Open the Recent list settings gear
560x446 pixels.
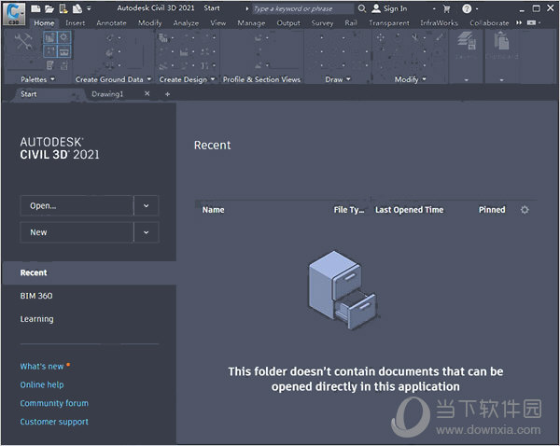coord(525,210)
